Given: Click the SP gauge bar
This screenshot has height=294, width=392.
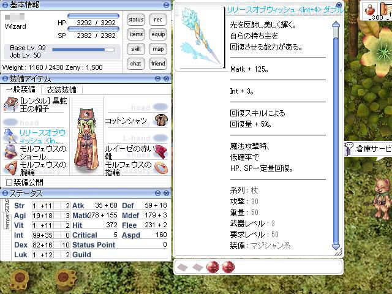Looking at the screenshot, I should point(94,29).
